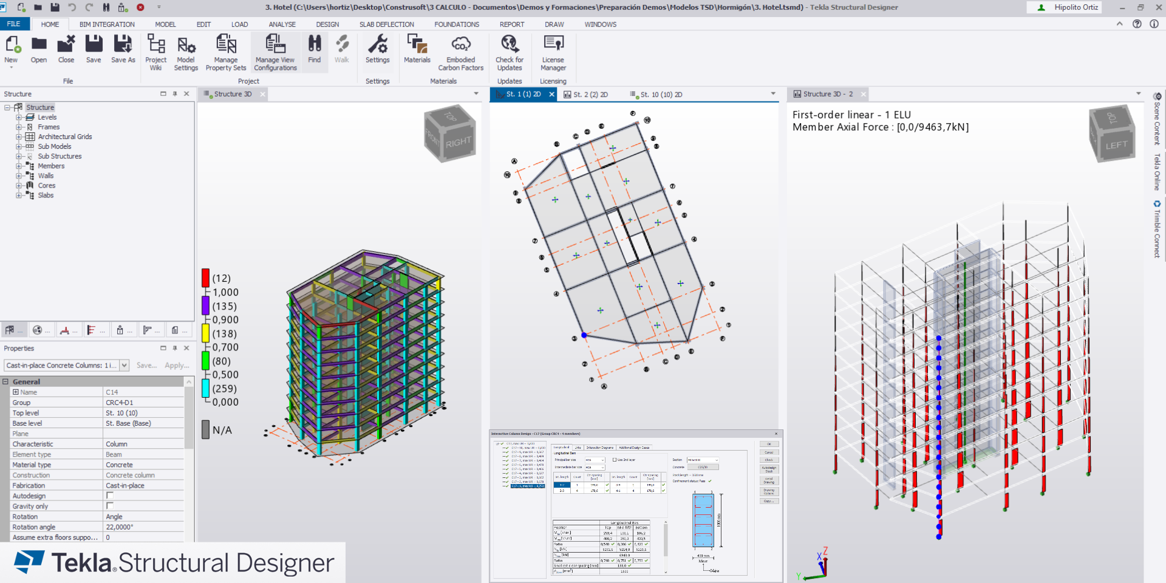Open a file using the Open ribbon icon
The height and width of the screenshot is (583, 1166).
click(39, 50)
